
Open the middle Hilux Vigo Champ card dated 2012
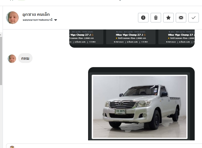[x=131, y=37]
